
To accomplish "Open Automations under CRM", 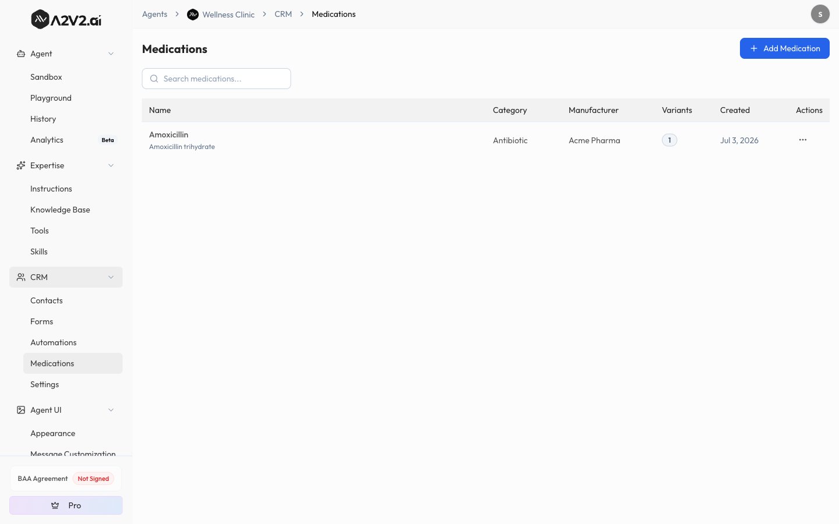I will click(73, 342).
